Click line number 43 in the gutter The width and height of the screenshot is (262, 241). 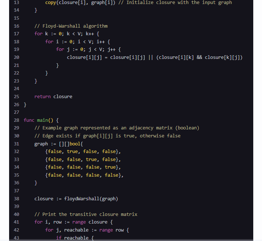16,238
